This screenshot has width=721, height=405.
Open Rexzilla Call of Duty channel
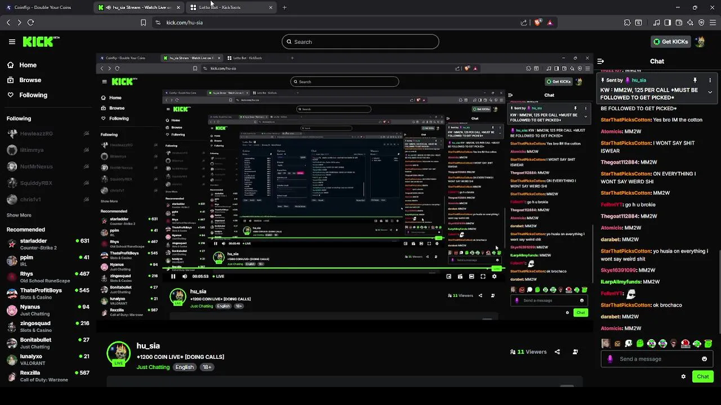(x=48, y=376)
